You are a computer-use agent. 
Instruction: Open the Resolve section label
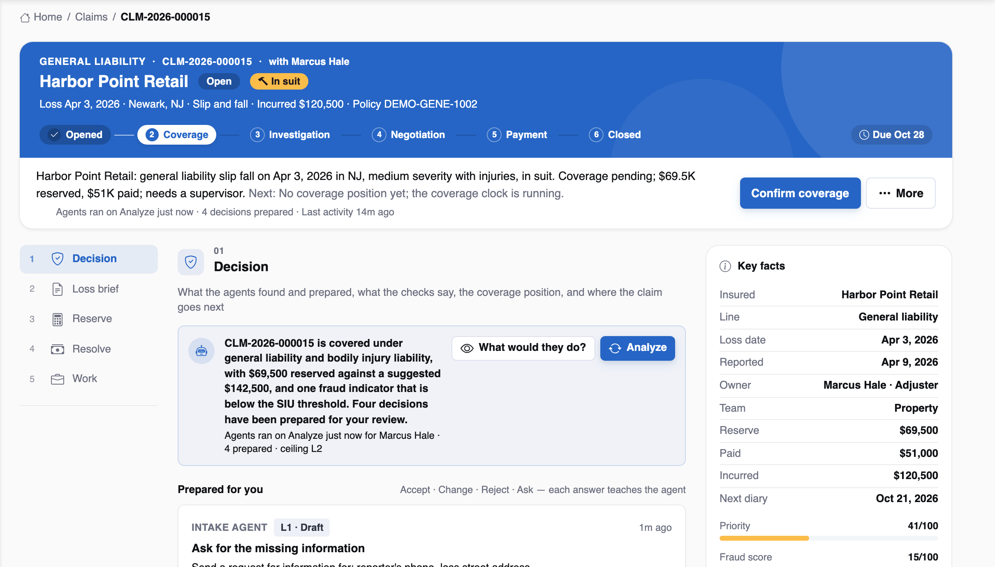pyautogui.click(x=92, y=349)
